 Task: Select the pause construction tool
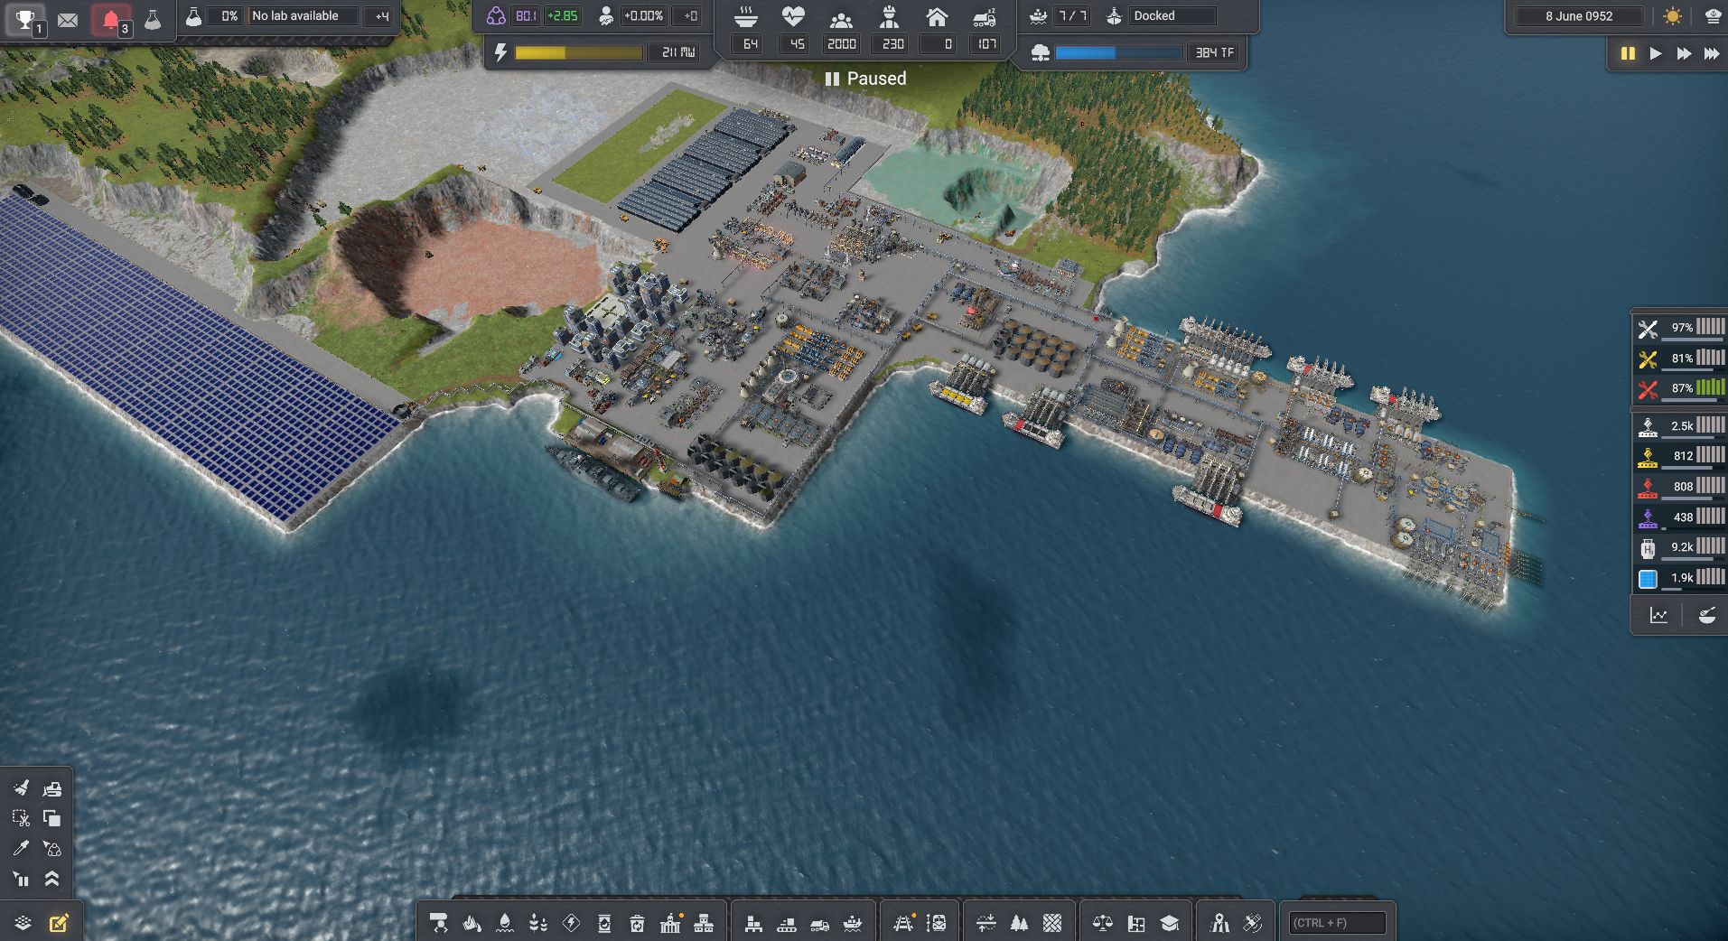point(22,878)
